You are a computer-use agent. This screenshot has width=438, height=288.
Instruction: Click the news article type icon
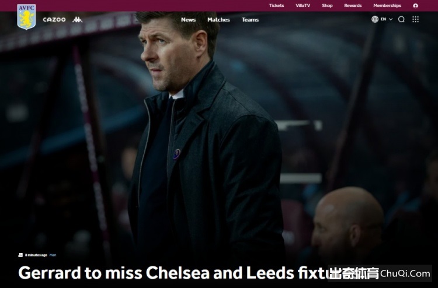tap(20, 255)
